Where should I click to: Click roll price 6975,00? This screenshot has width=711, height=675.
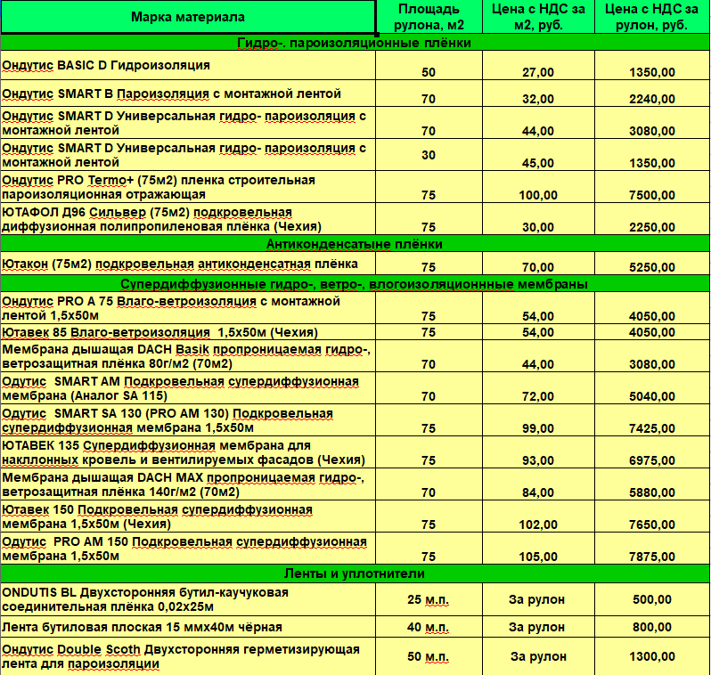coord(652,460)
